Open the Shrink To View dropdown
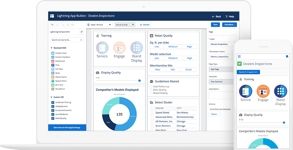This screenshot has width=293, height=150. 125,25
